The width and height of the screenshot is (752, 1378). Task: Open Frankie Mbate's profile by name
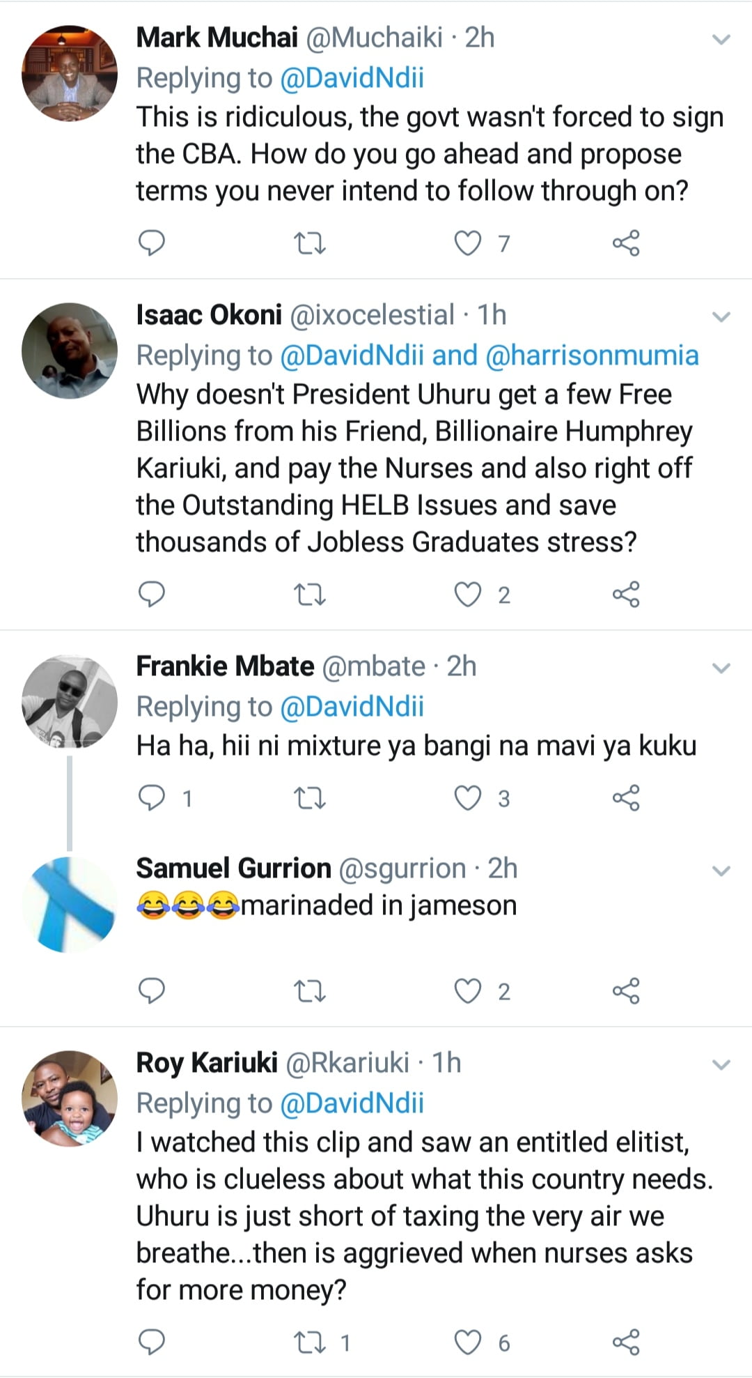(225, 666)
